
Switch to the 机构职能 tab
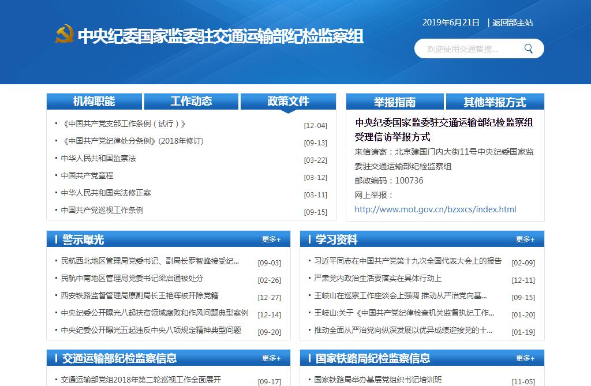94,102
